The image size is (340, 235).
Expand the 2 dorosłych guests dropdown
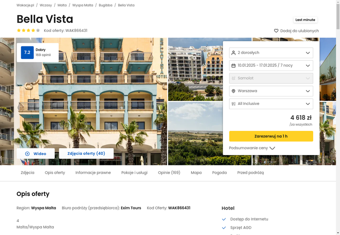pyautogui.click(x=271, y=53)
